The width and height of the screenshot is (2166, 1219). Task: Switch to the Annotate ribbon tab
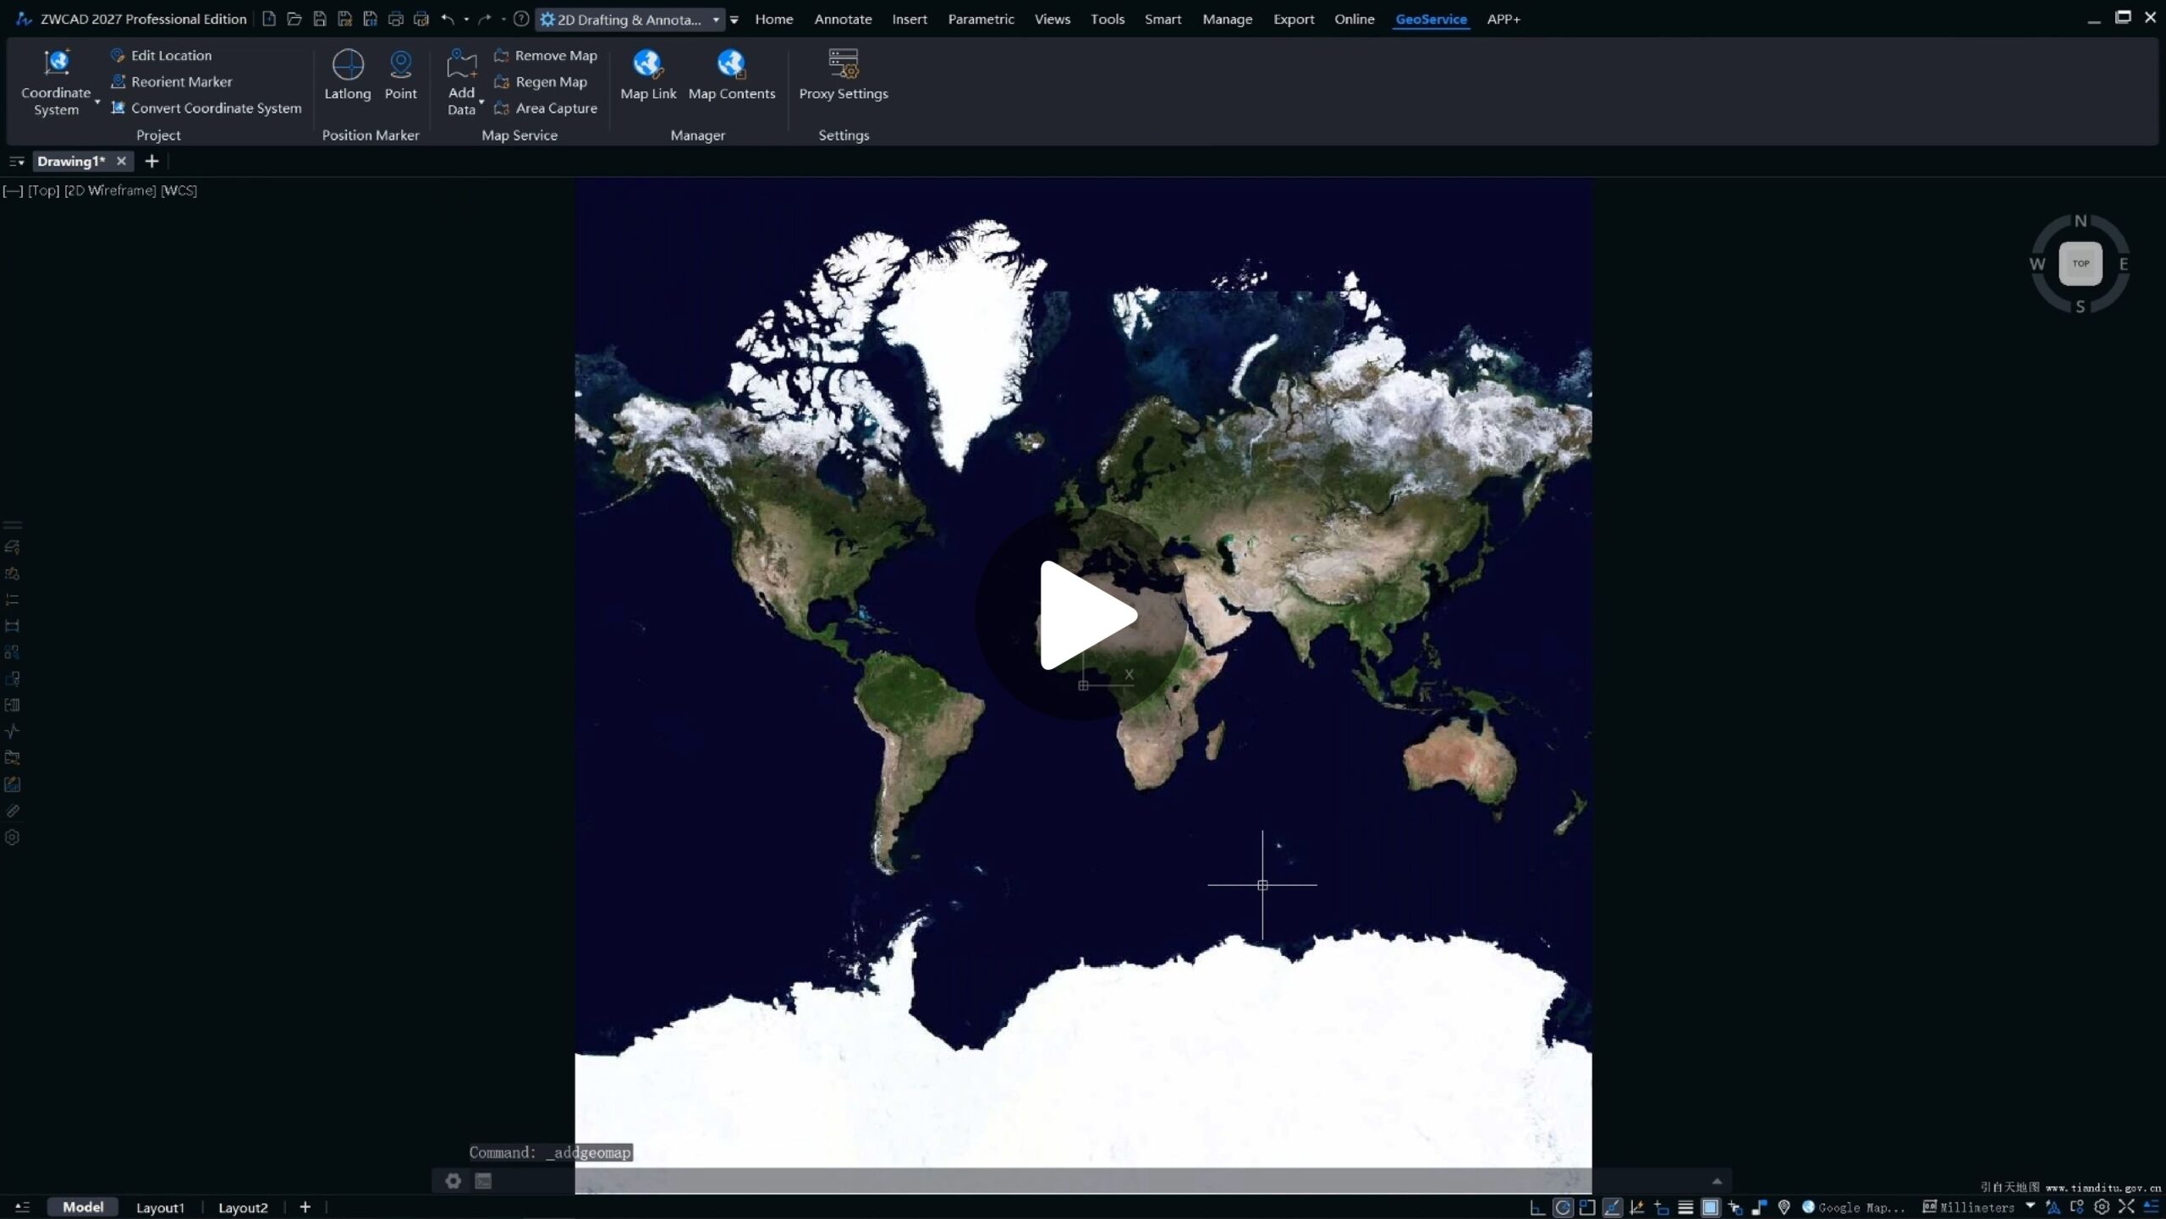tap(842, 19)
